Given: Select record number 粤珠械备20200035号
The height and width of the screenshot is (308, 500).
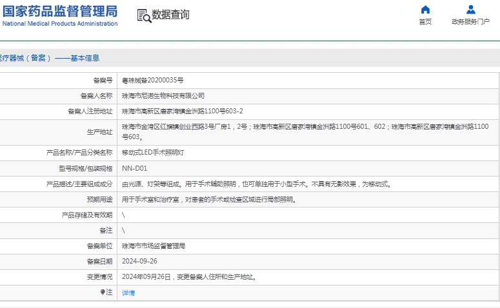Looking at the screenshot, I should coord(153,81).
